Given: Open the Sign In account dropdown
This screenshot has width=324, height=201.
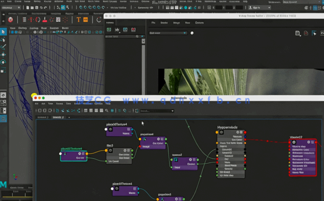Looking at the screenshot, I should (259, 8).
